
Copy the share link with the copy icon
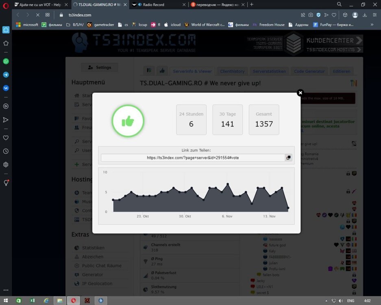pos(288,158)
